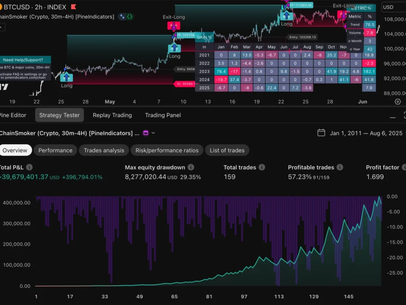406x305 pixels.
Task: Minimize the Strategy Tester panel
Action: (x=392, y=117)
